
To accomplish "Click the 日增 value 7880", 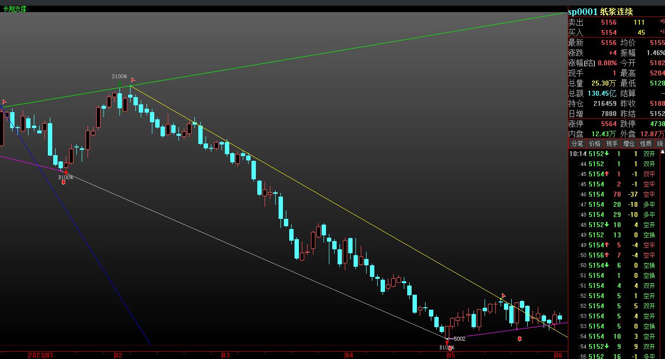I will [609, 114].
